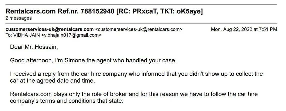Screen dimensions: 286x111
Task: Click the "2 messages" count label
Action: pyautogui.click(x=18, y=18)
